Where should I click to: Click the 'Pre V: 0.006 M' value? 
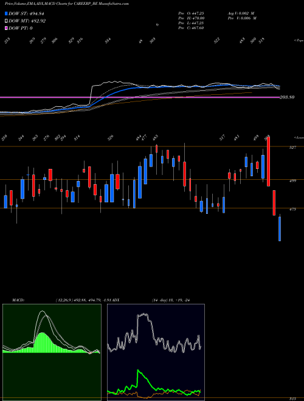[242, 18]
